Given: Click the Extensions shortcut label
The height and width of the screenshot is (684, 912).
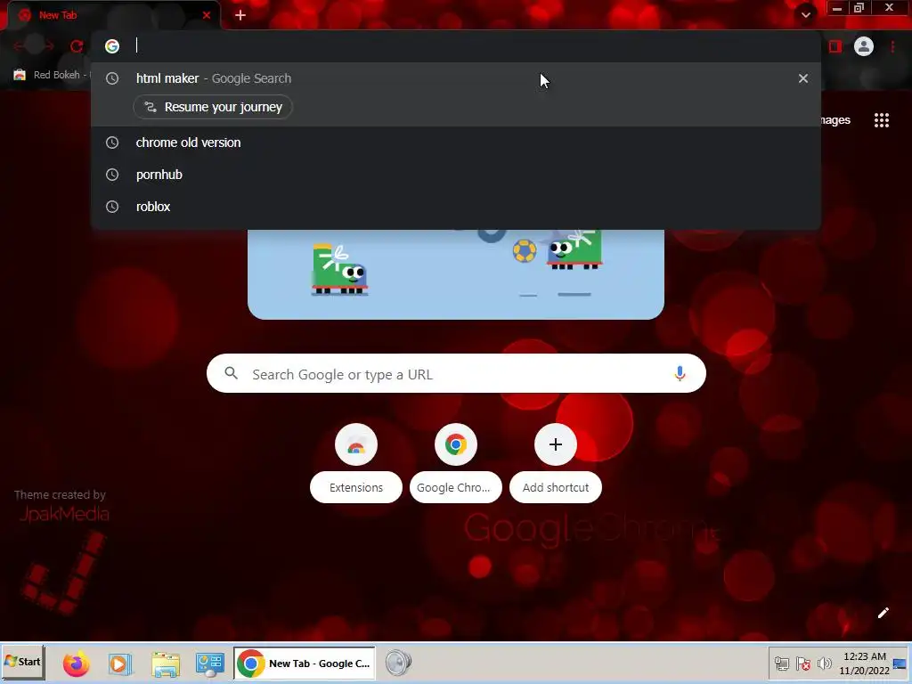Looking at the screenshot, I should [356, 487].
